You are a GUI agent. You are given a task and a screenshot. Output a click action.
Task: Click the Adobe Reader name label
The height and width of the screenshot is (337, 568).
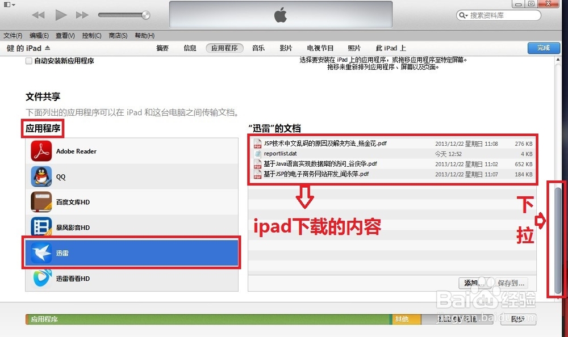tap(77, 151)
